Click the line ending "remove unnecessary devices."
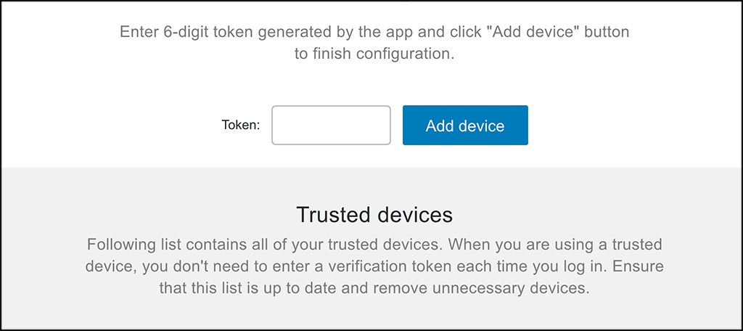The height and width of the screenshot is (331, 743). pos(374,288)
